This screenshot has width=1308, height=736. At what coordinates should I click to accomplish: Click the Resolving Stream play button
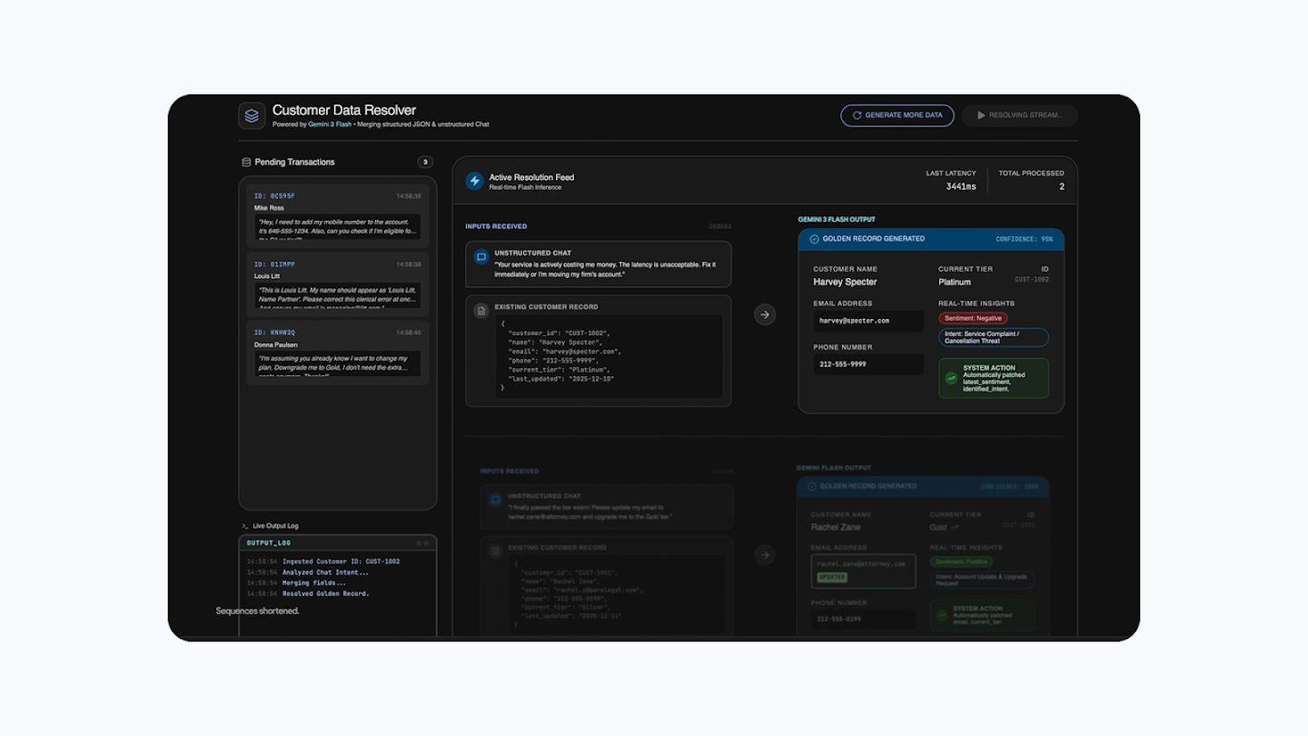[1020, 115]
